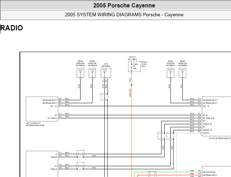Image resolution: width=231 pixels, height=177 pixels.
Task: Click pin label 'D1' on left antenna amplifier
Action: (60, 105)
